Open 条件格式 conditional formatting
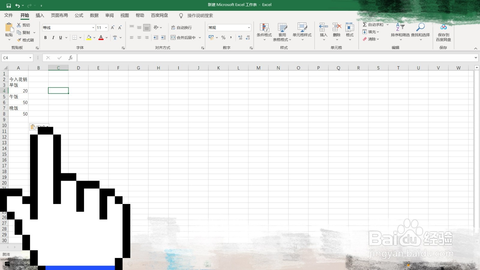 [264, 32]
